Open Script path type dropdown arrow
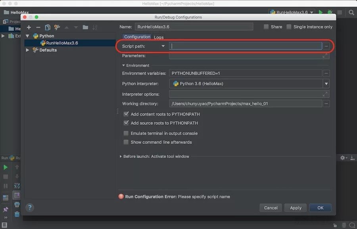Screen dimensions: 357x229 point(163,46)
